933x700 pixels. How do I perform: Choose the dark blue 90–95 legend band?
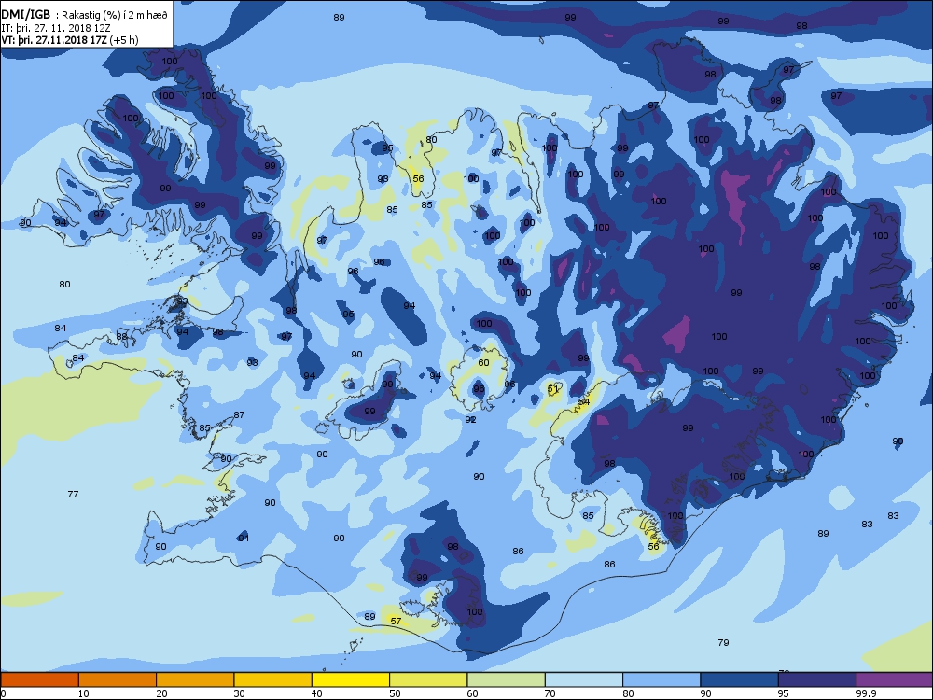[740, 679]
